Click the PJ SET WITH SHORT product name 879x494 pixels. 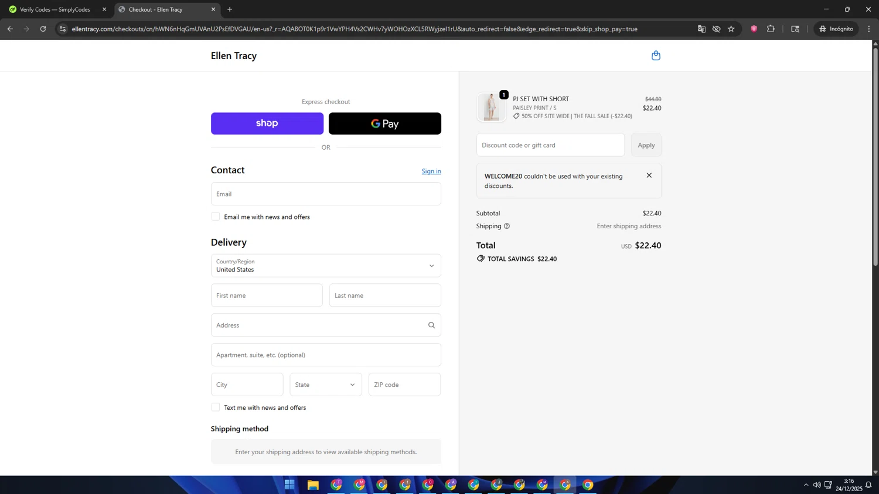click(x=541, y=99)
